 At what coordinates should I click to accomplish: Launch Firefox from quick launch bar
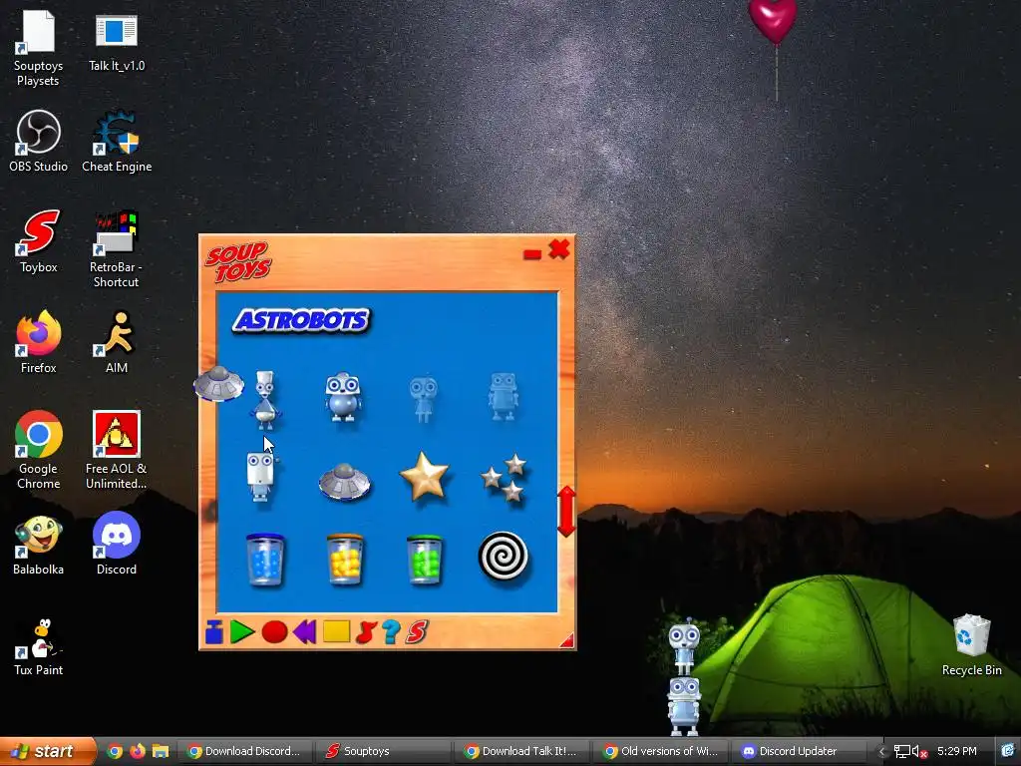(x=138, y=751)
